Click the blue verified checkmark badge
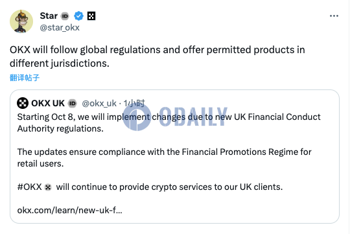The image size is (350, 234). pyautogui.click(x=78, y=16)
